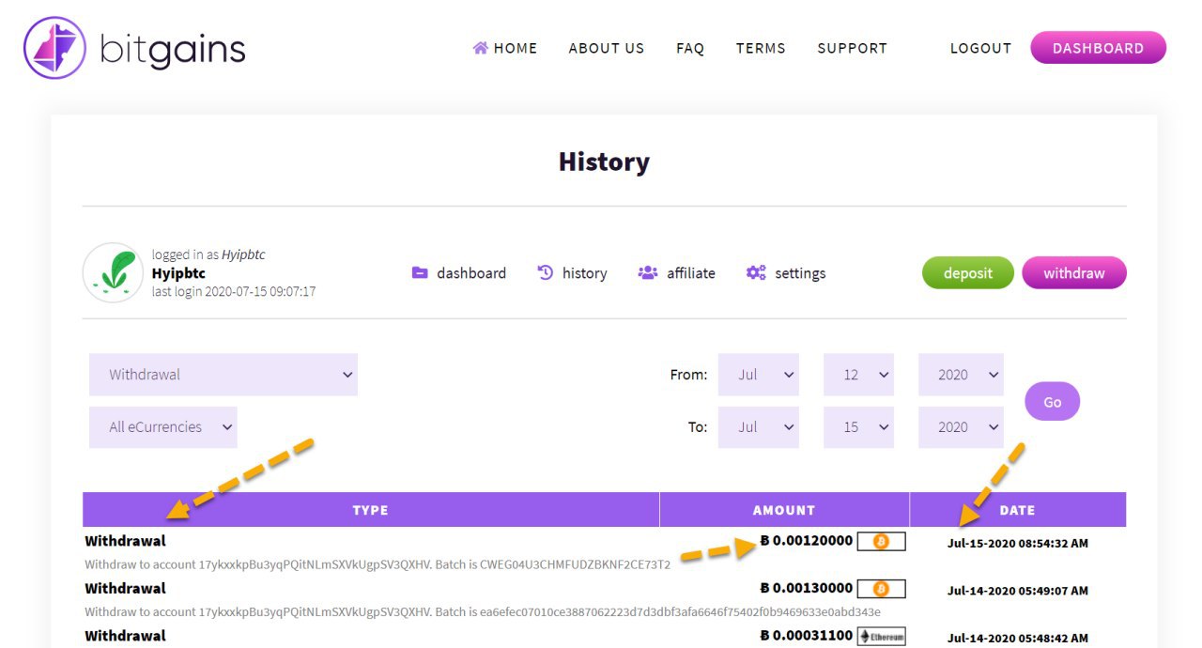Click the Go filter button
Image resolution: width=1202 pixels, height=648 pixels.
[x=1052, y=401]
